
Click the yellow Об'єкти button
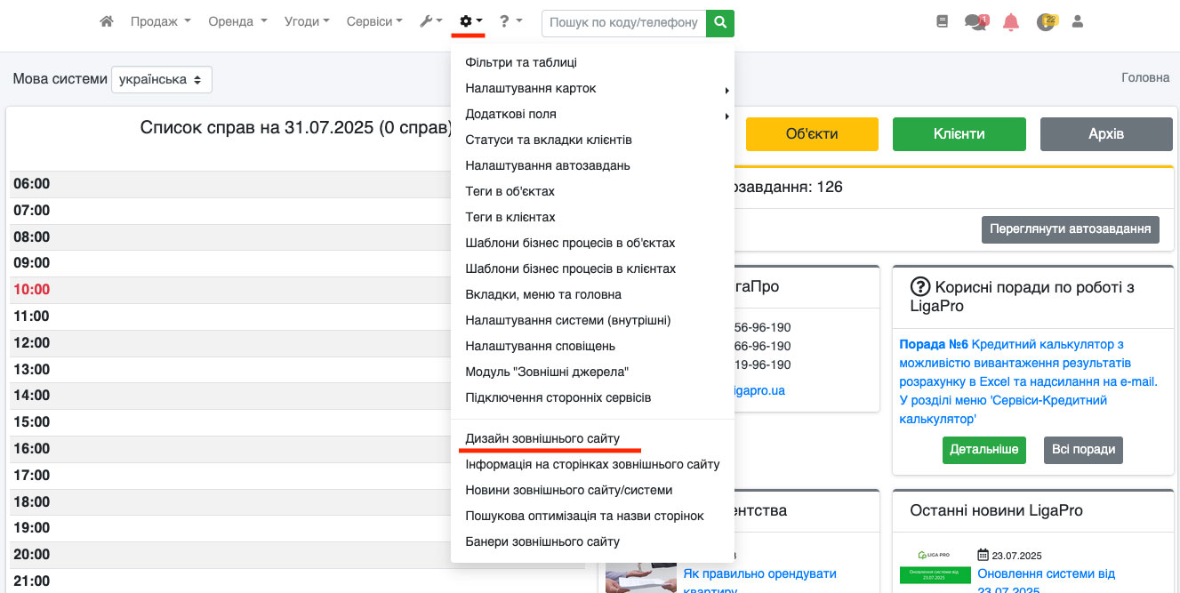pos(811,134)
